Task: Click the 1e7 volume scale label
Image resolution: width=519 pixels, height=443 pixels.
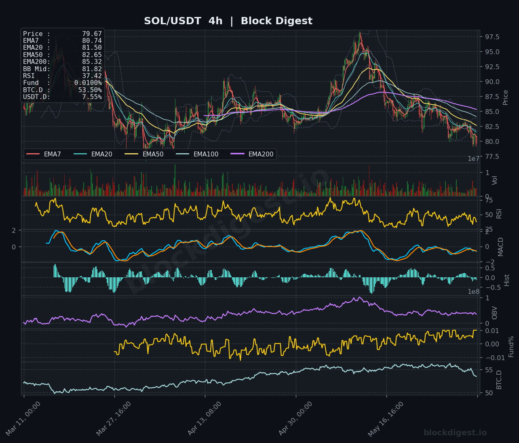Action: click(x=474, y=159)
